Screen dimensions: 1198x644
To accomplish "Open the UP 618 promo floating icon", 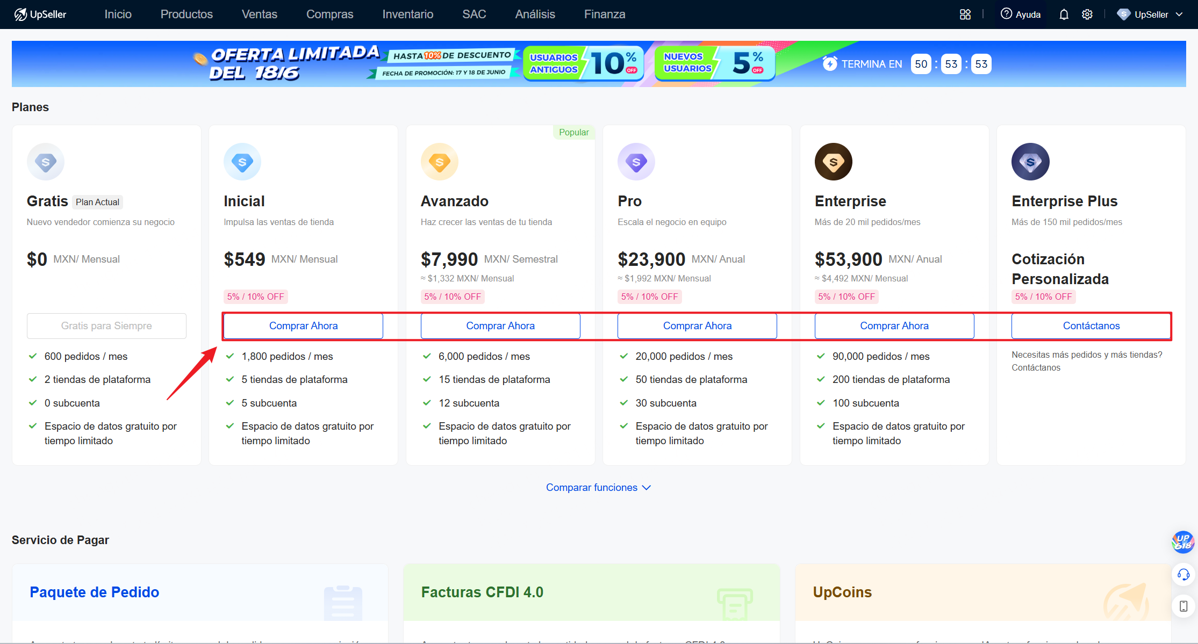I will pyautogui.click(x=1183, y=542).
